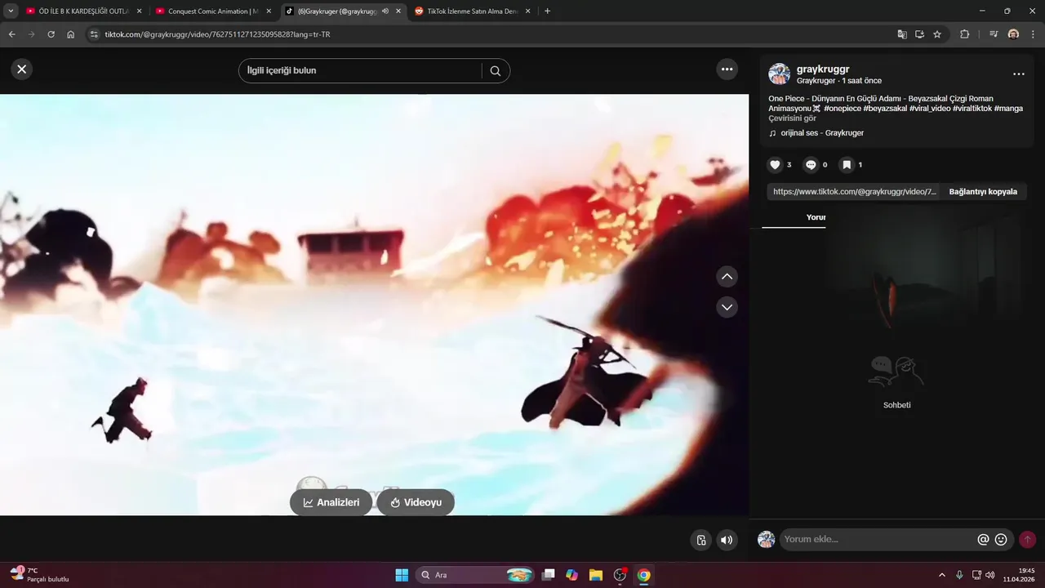This screenshot has width=1045, height=588.
Task: Save the video with the bookmark icon
Action: pyautogui.click(x=847, y=165)
